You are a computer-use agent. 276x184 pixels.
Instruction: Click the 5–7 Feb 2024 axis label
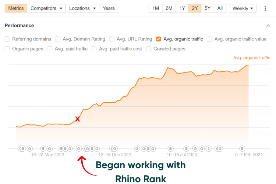pos(249,155)
